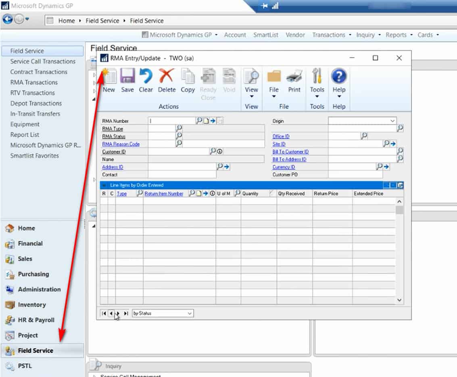This screenshot has width=457, height=377.
Task: Click the Tools wrench icon
Action: coord(317,76)
